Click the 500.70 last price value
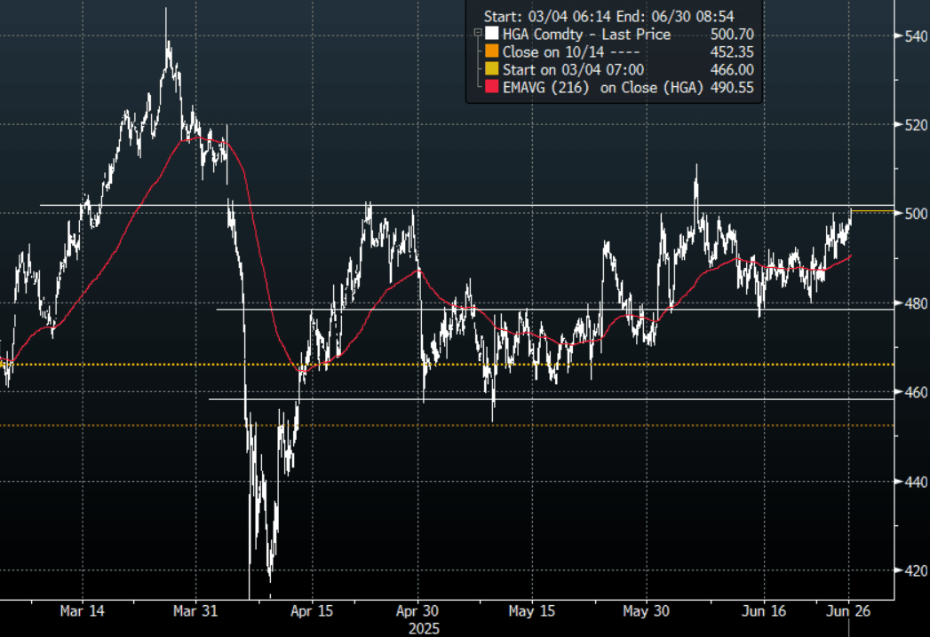Image resolution: width=930 pixels, height=637 pixels. point(734,35)
